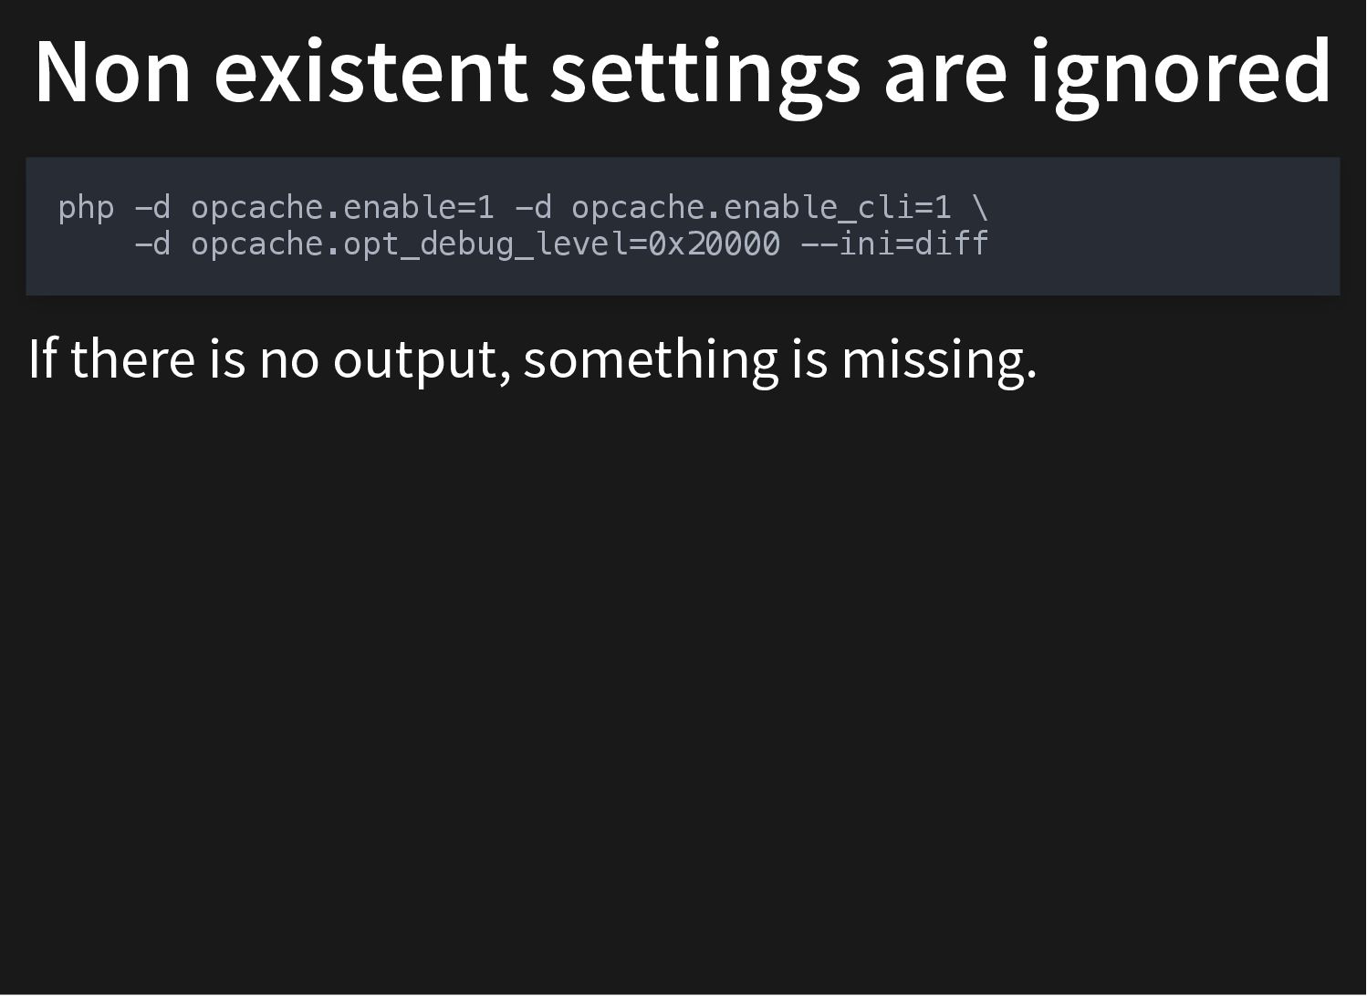Click "opcache.enable_cli=1" in the code

click(x=761, y=209)
